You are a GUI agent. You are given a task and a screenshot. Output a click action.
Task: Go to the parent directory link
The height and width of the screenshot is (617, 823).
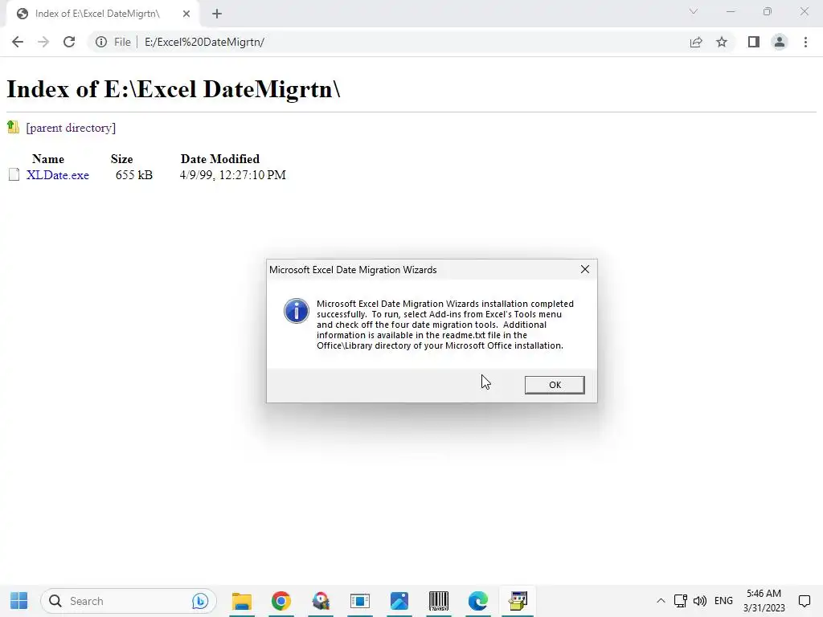click(x=71, y=128)
